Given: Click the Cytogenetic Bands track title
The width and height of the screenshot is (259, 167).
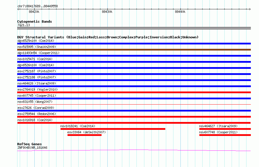Looking at the screenshot, I should click(x=35, y=21).
